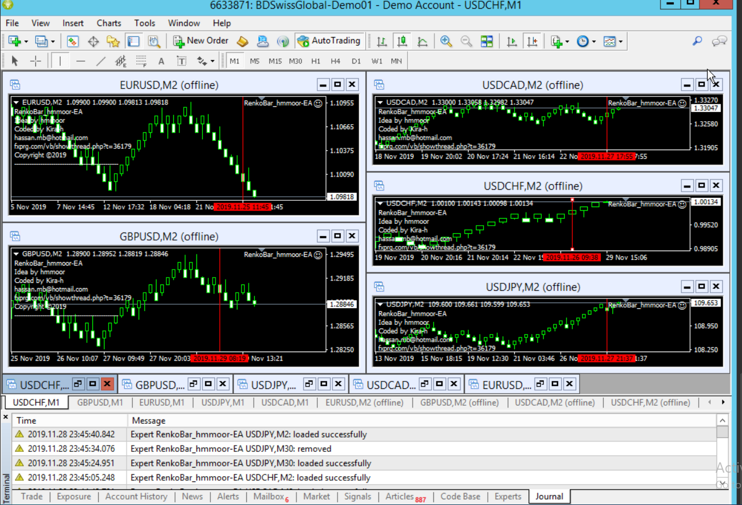Screen dimensions: 742x505
Task: Select the MN timeframe button
Action: click(x=396, y=61)
